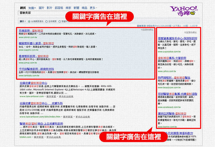The width and height of the screenshot is (215, 147).
Task: Switch to the 商品 search tab
Action: 84,8
